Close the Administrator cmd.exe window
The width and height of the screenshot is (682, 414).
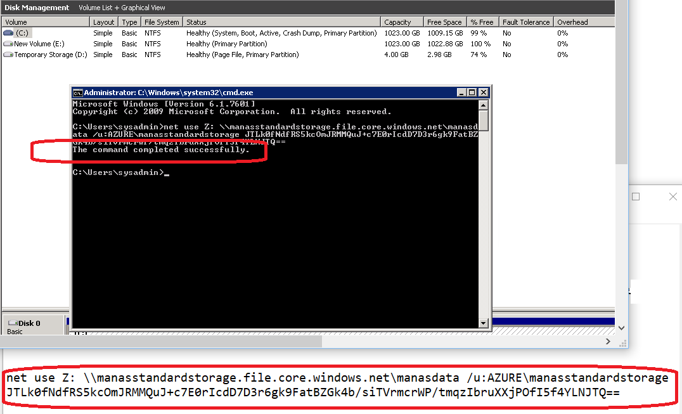click(x=483, y=93)
